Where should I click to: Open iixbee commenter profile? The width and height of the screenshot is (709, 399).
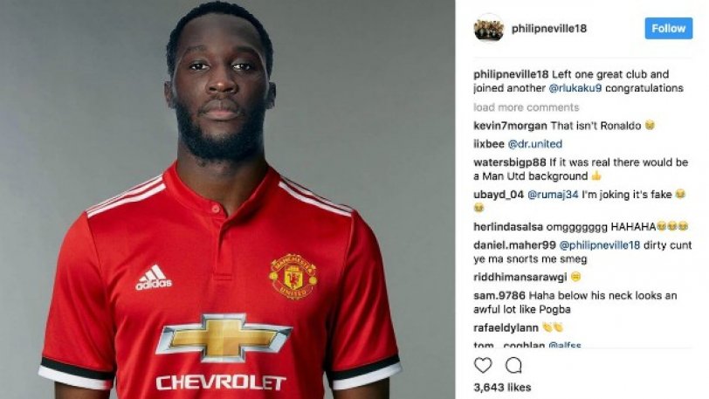click(x=489, y=144)
